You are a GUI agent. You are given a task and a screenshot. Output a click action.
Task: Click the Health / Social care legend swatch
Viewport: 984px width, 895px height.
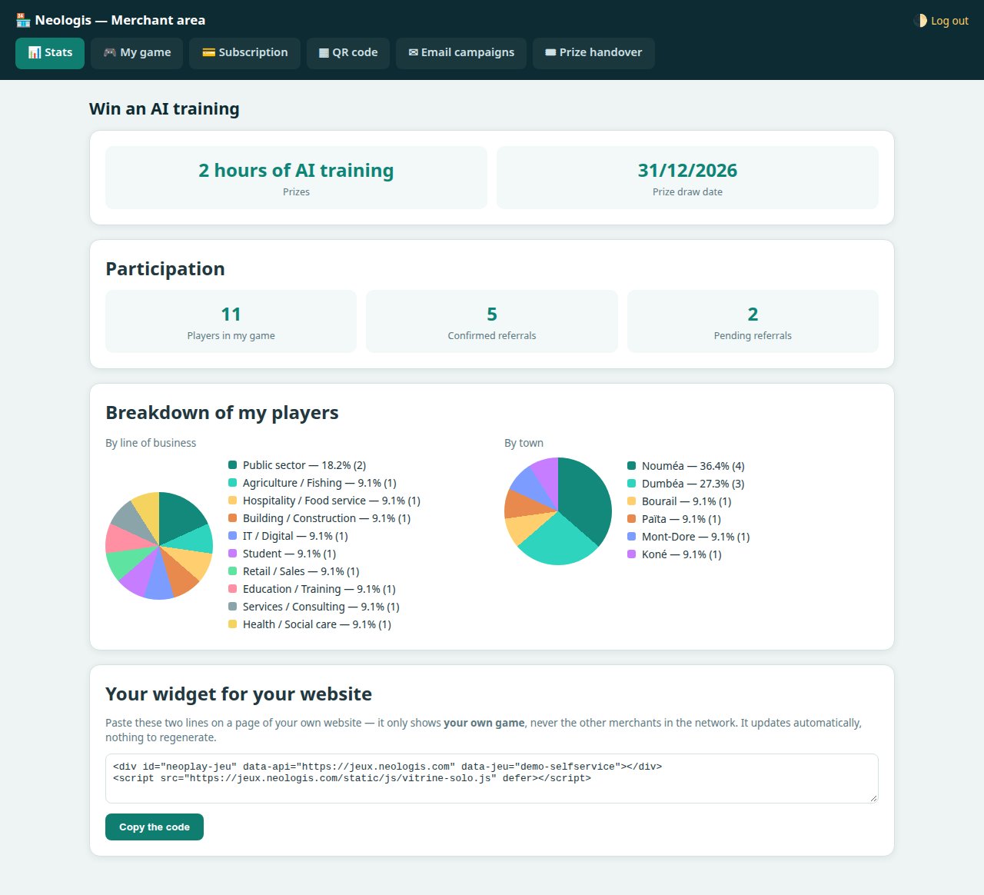click(x=232, y=624)
